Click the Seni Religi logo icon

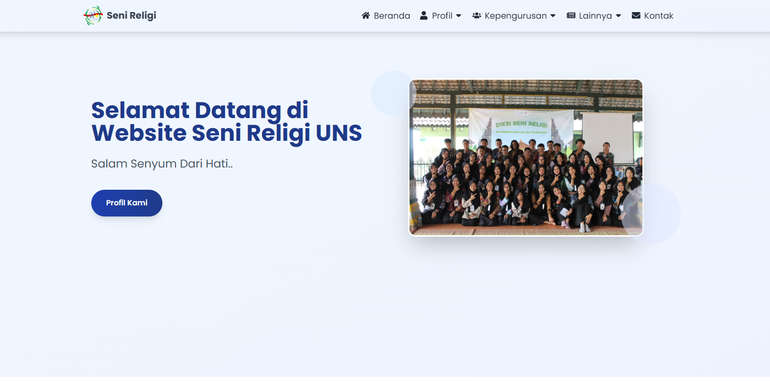pyautogui.click(x=93, y=15)
